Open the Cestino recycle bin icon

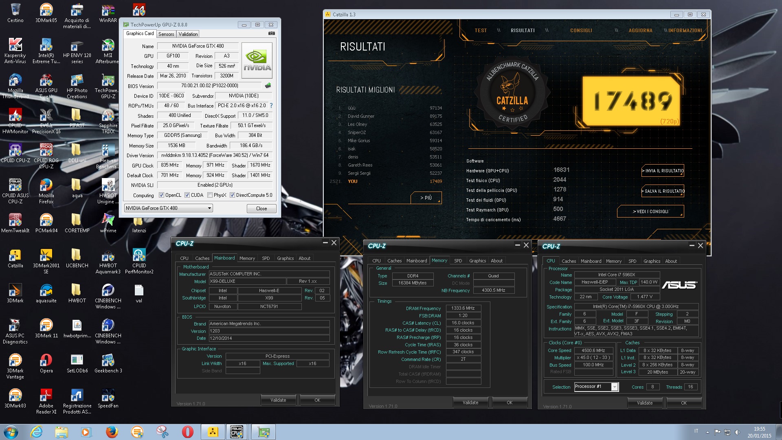[15, 13]
